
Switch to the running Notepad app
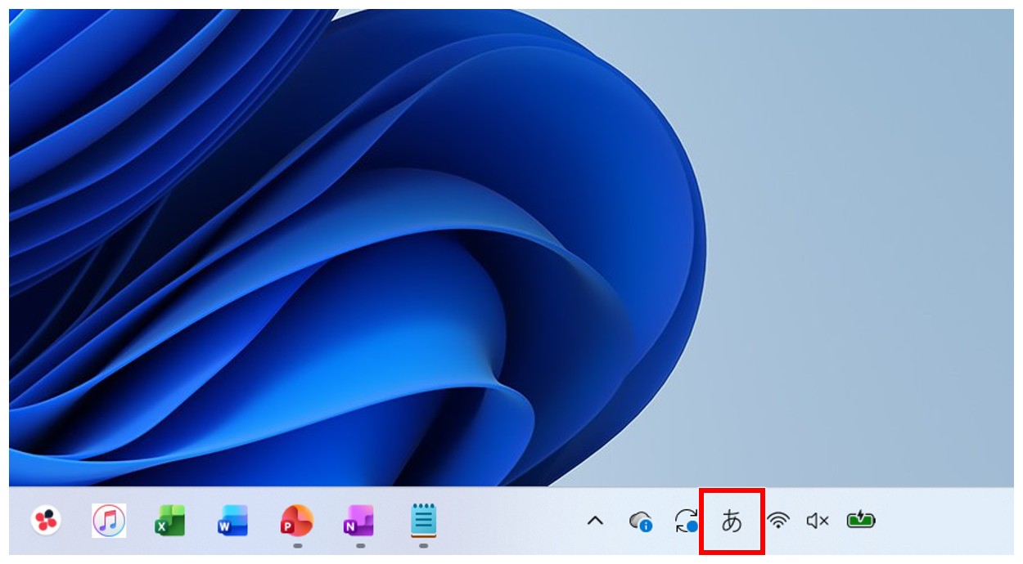coord(423,520)
